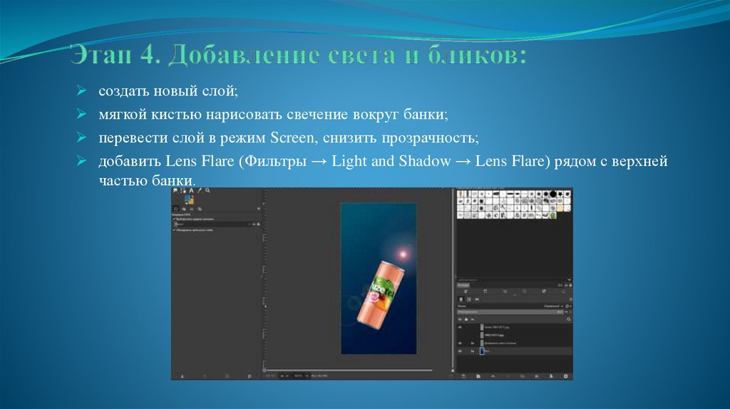
Task: Open the brush tag filter dropdown arrow
Action: point(570,279)
